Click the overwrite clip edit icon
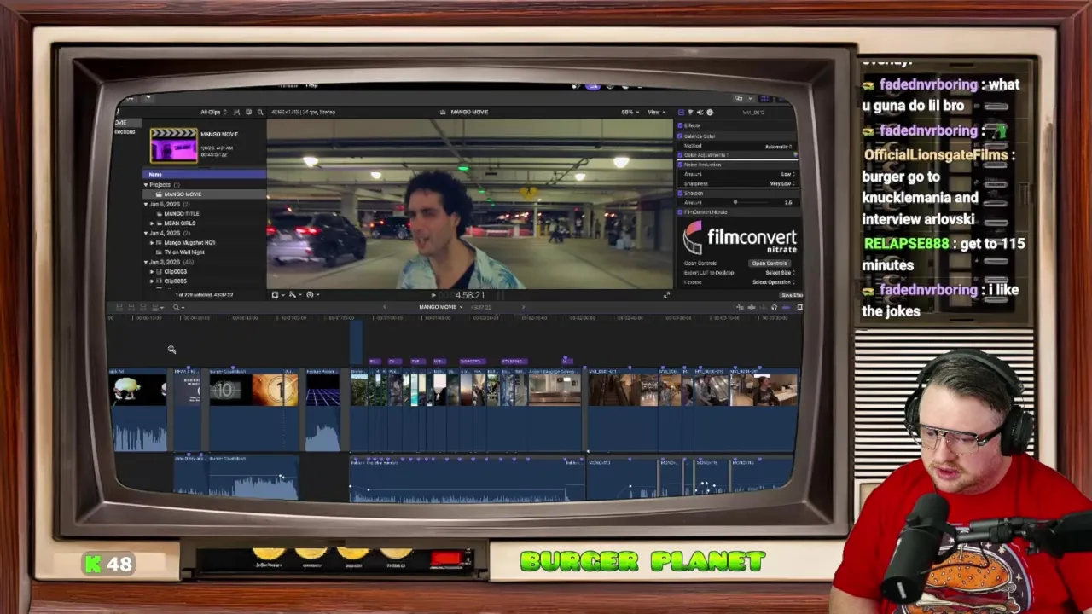Screen dimensions: 1092x614 [157, 307]
